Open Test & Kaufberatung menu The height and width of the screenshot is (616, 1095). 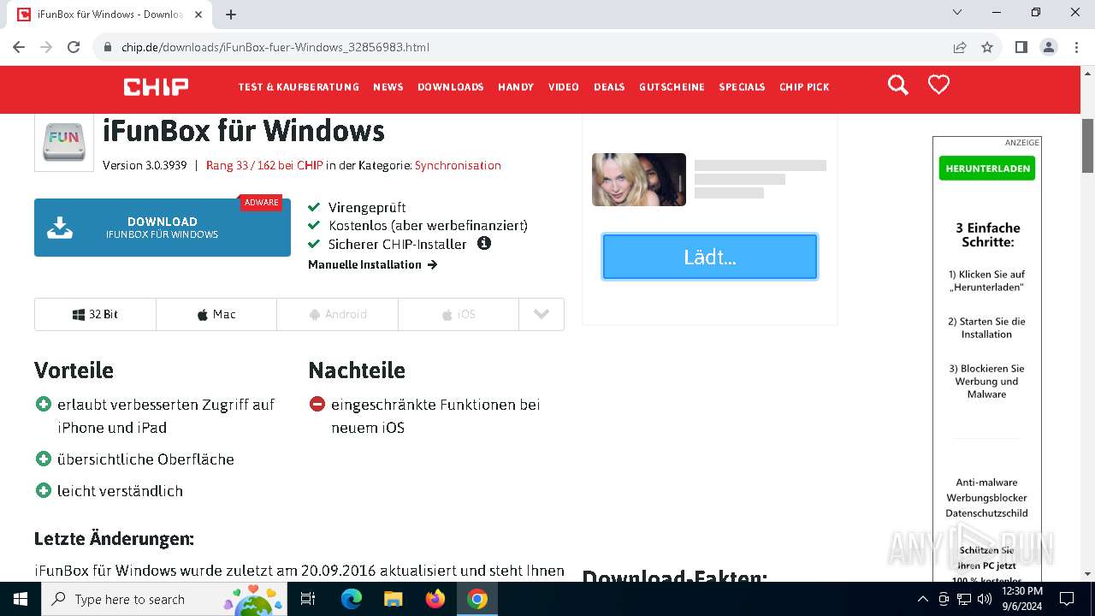[x=299, y=87]
